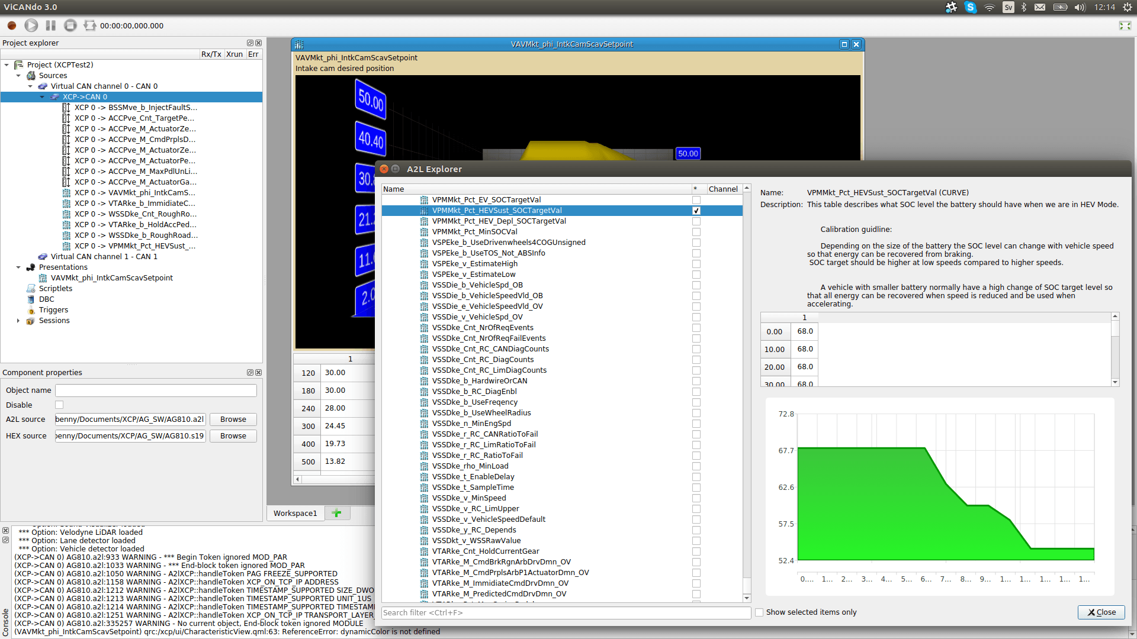Open the Bluetooth indicator menu

[x=1024, y=7]
